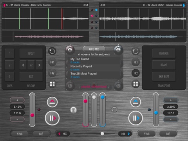Move loop right with the arrow
The width and height of the screenshot is (188, 141).
coord(39,65)
